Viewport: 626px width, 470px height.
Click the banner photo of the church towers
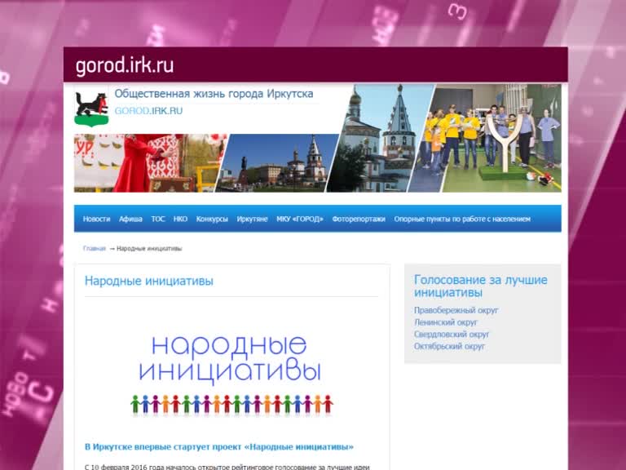(380, 138)
